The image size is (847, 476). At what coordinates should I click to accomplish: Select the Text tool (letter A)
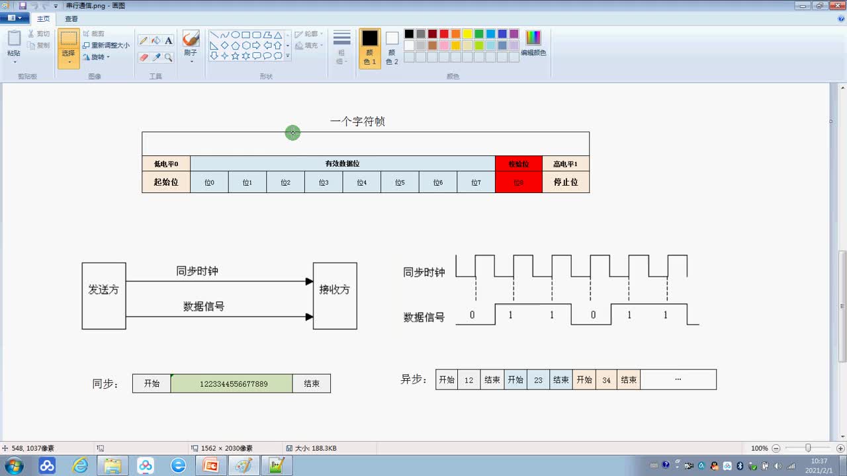coord(169,40)
